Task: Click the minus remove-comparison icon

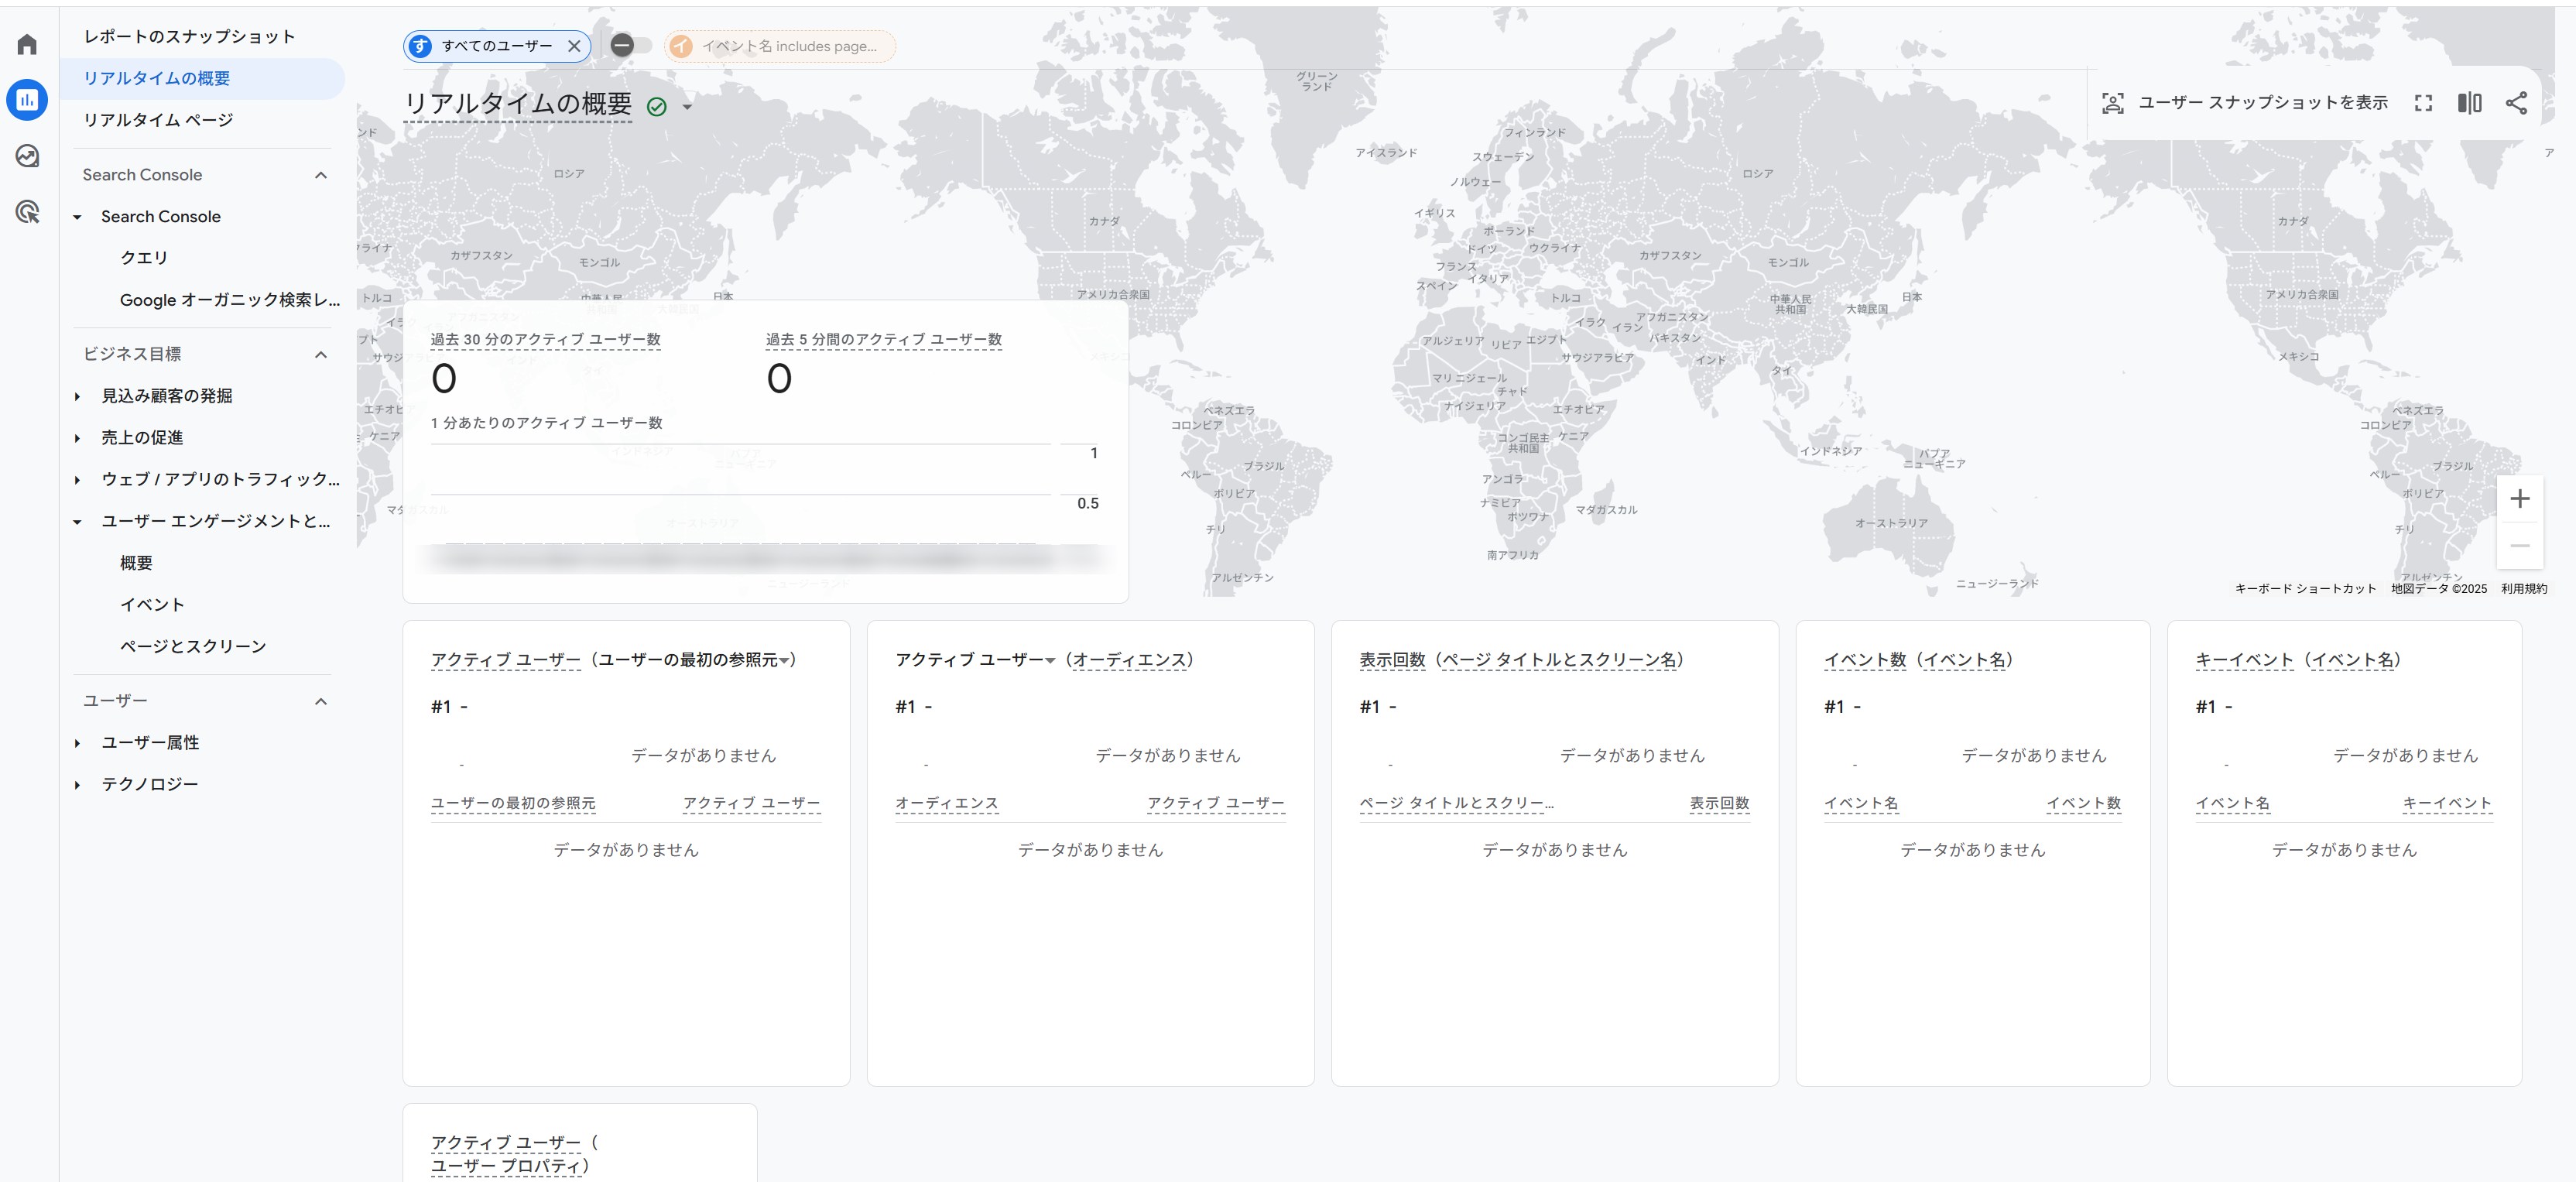Action: pos(622,45)
